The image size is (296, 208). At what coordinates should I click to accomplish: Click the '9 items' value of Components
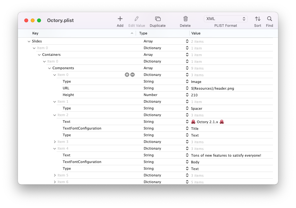click(197, 68)
